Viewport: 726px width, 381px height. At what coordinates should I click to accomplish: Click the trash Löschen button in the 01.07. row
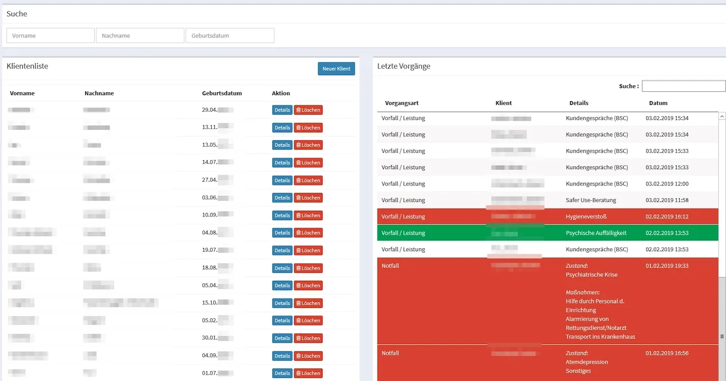(308, 373)
